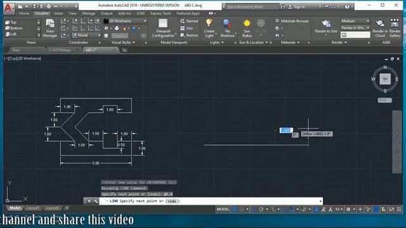Switch to the Featured Apps ribbon tab
406x228 pixels.
188,13
